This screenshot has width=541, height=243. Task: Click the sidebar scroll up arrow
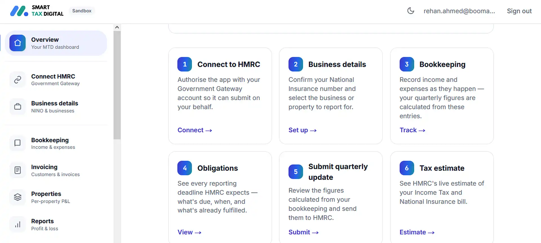coord(117,27)
